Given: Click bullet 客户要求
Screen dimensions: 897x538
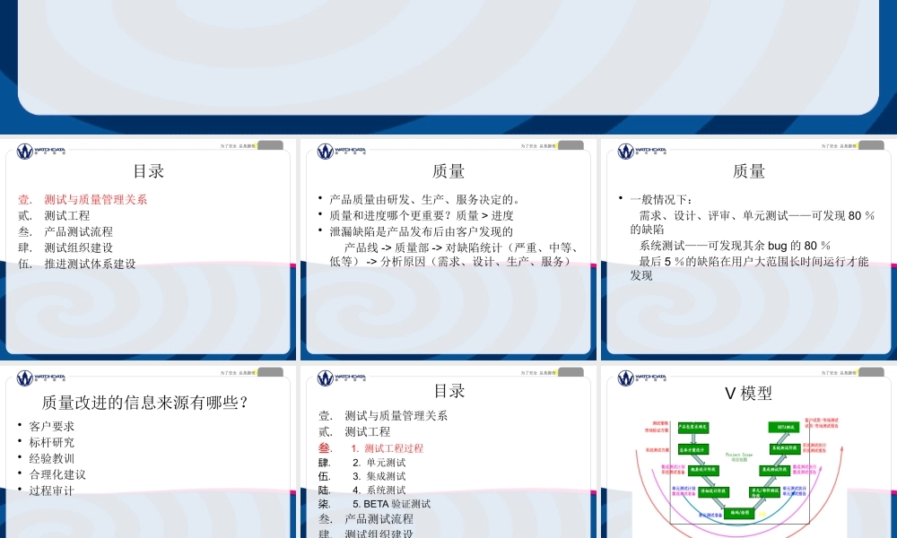Looking at the screenshot, I should click(46, 426).
